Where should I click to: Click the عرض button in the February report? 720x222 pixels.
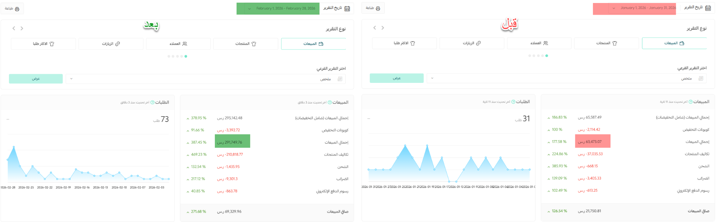coord(36,79)
